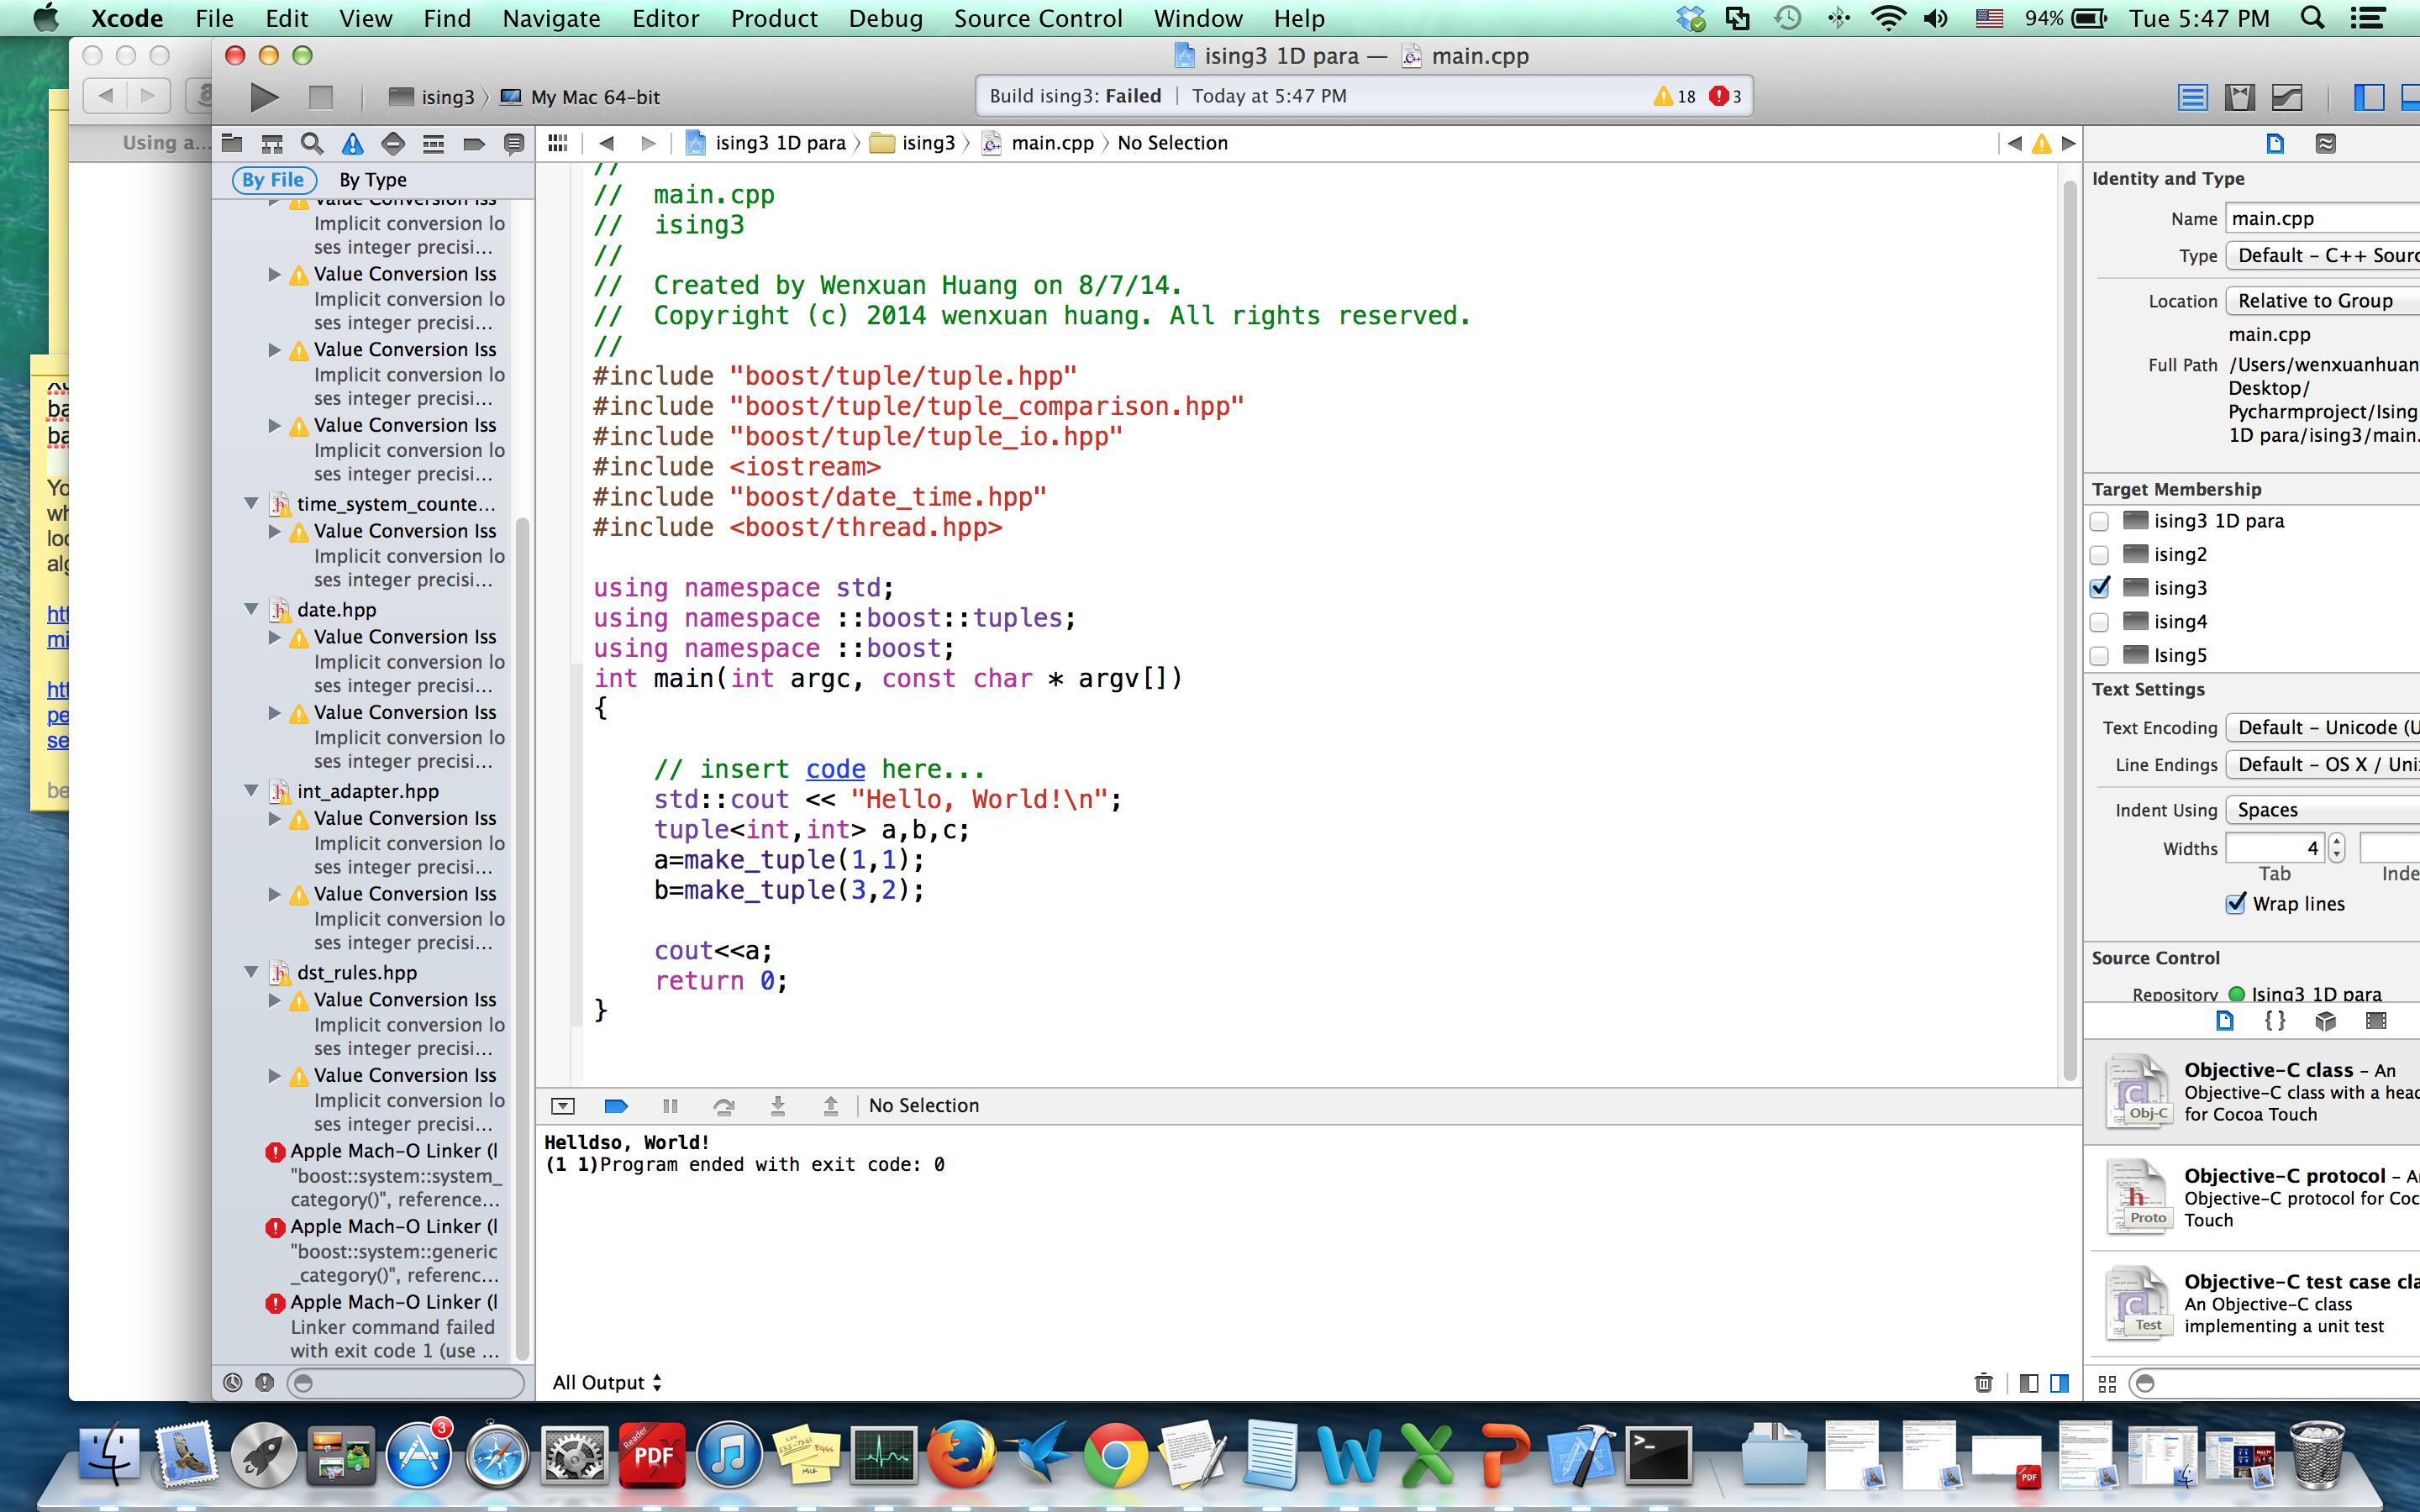Toggle breakpoints activation in the debug bar
This screenshot has width=2420, height=1512.
click(616, 1105)
